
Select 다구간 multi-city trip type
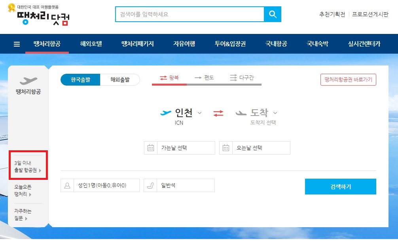point(243,78)
